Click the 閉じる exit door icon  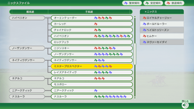pos(185,105)
